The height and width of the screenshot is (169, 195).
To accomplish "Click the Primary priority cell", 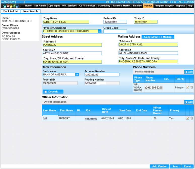I will click(180, 88).
